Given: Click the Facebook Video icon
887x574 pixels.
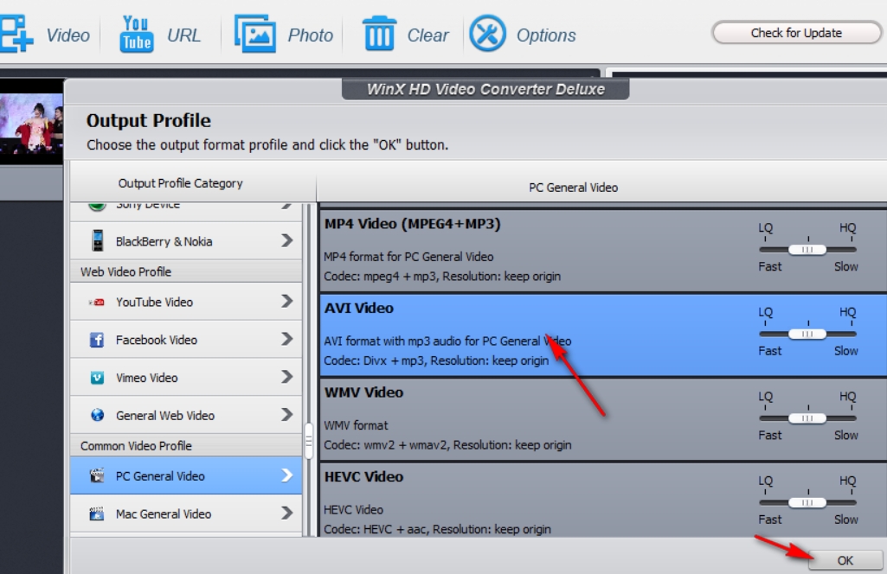Looking at the screenshot, I should click(x=97, y=340).
